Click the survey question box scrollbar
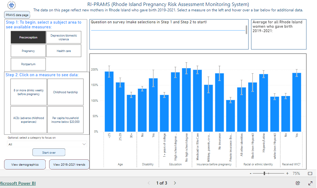Screen dimensions: 317x188 [246, 30]
